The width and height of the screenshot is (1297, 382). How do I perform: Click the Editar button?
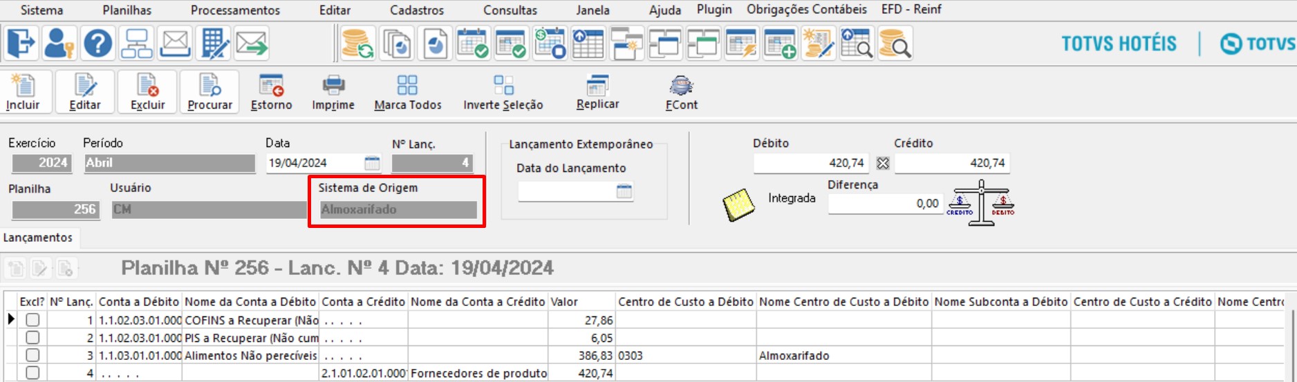click(x=85, y=92)
